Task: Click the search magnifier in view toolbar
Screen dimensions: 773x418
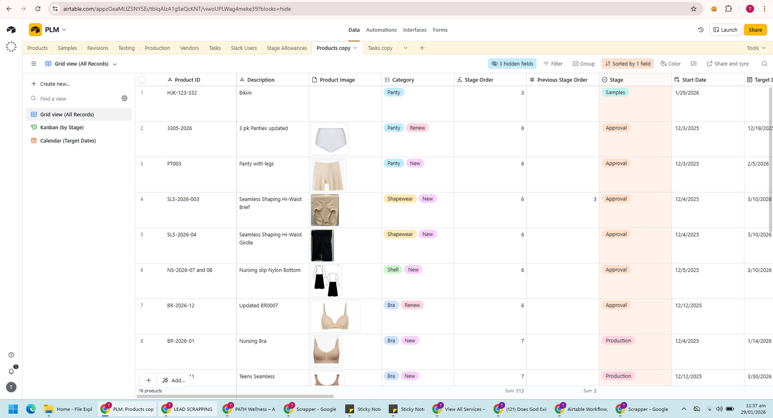Action: (764, 64)
